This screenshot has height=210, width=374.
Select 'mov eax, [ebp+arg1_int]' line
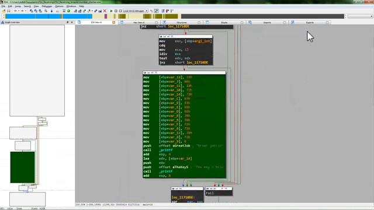186,41
